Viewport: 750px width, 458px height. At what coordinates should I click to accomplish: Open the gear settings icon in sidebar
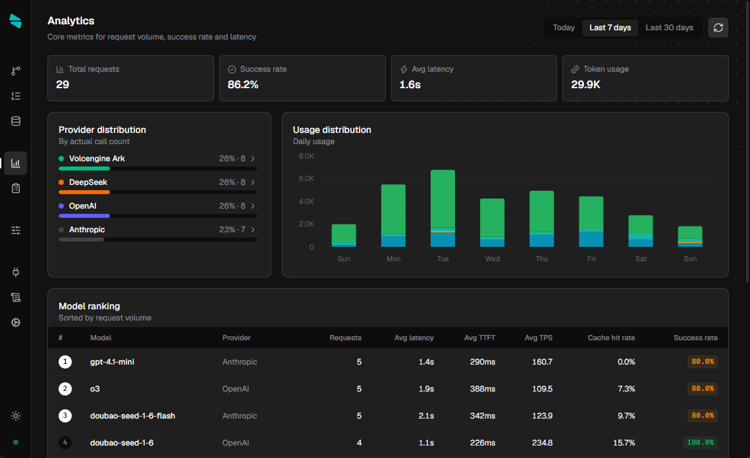point(16,322)
